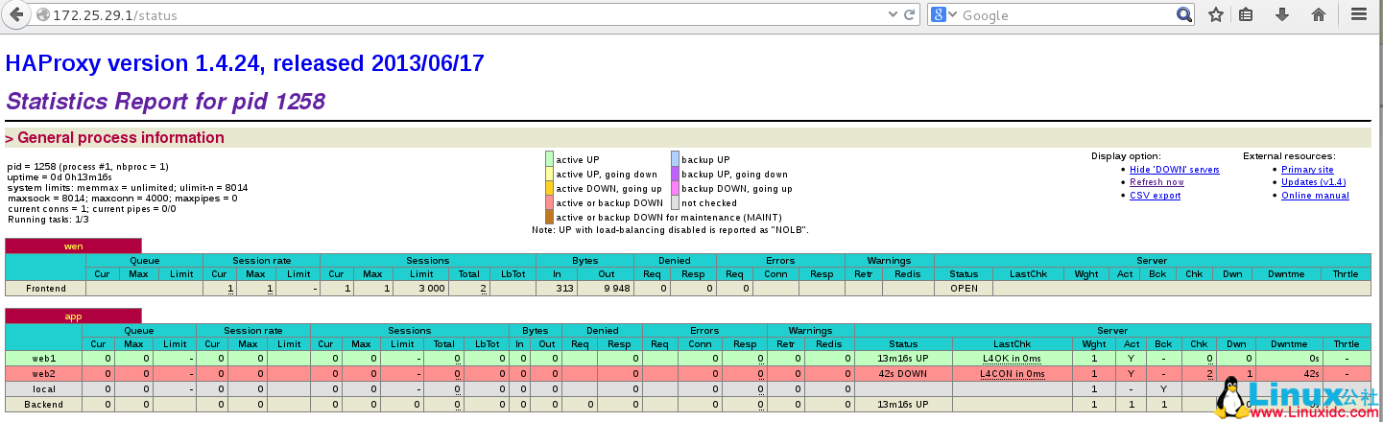Click the Refresh now link
The image size is (1383, 422).
tap(1156, 182)
